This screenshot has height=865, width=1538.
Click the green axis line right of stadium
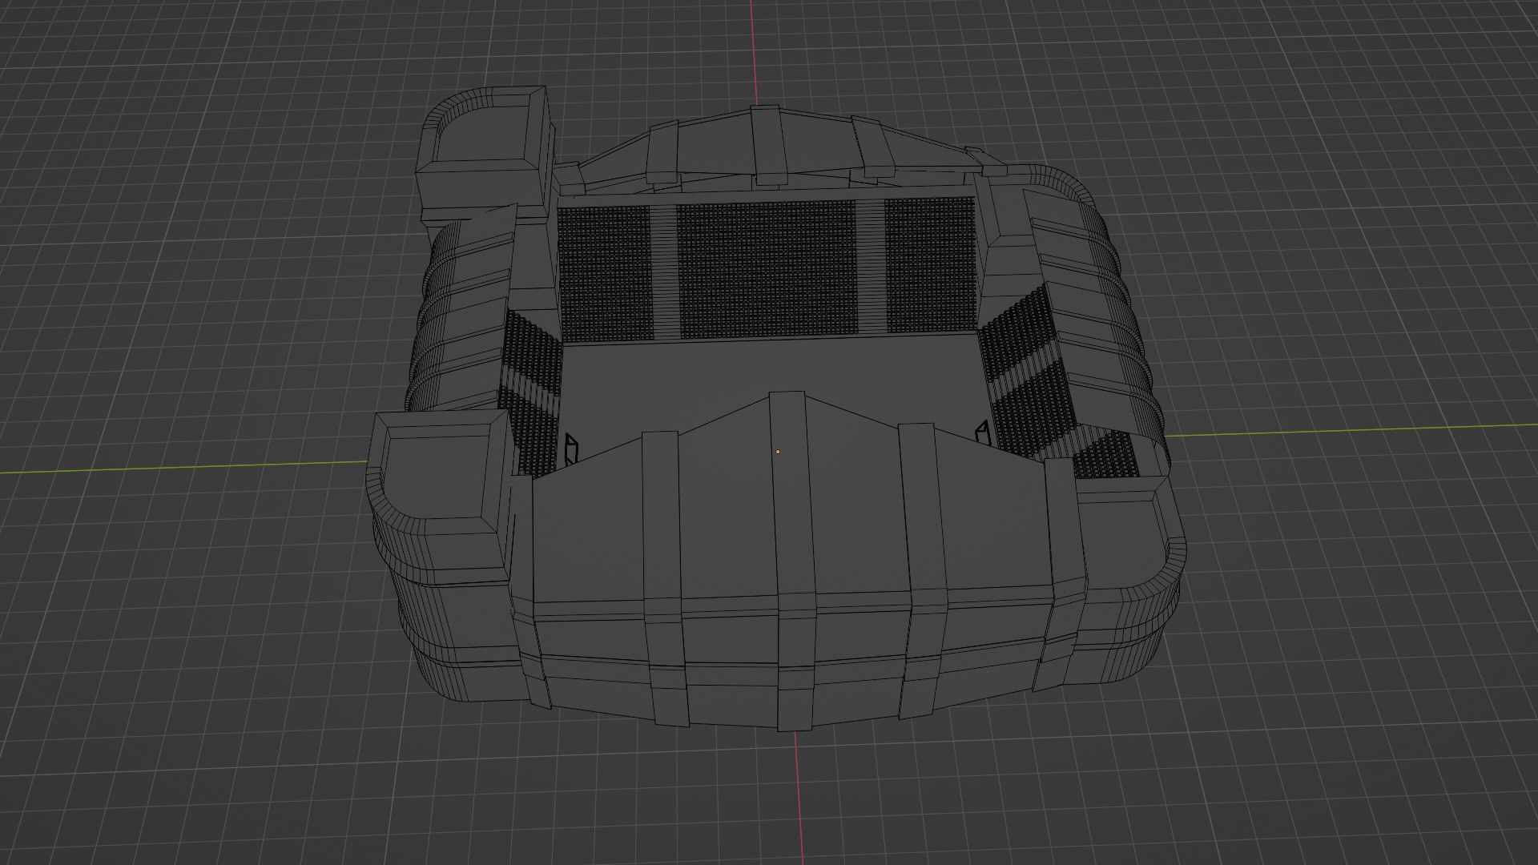pyautogui.click(x=1362, y=430)
